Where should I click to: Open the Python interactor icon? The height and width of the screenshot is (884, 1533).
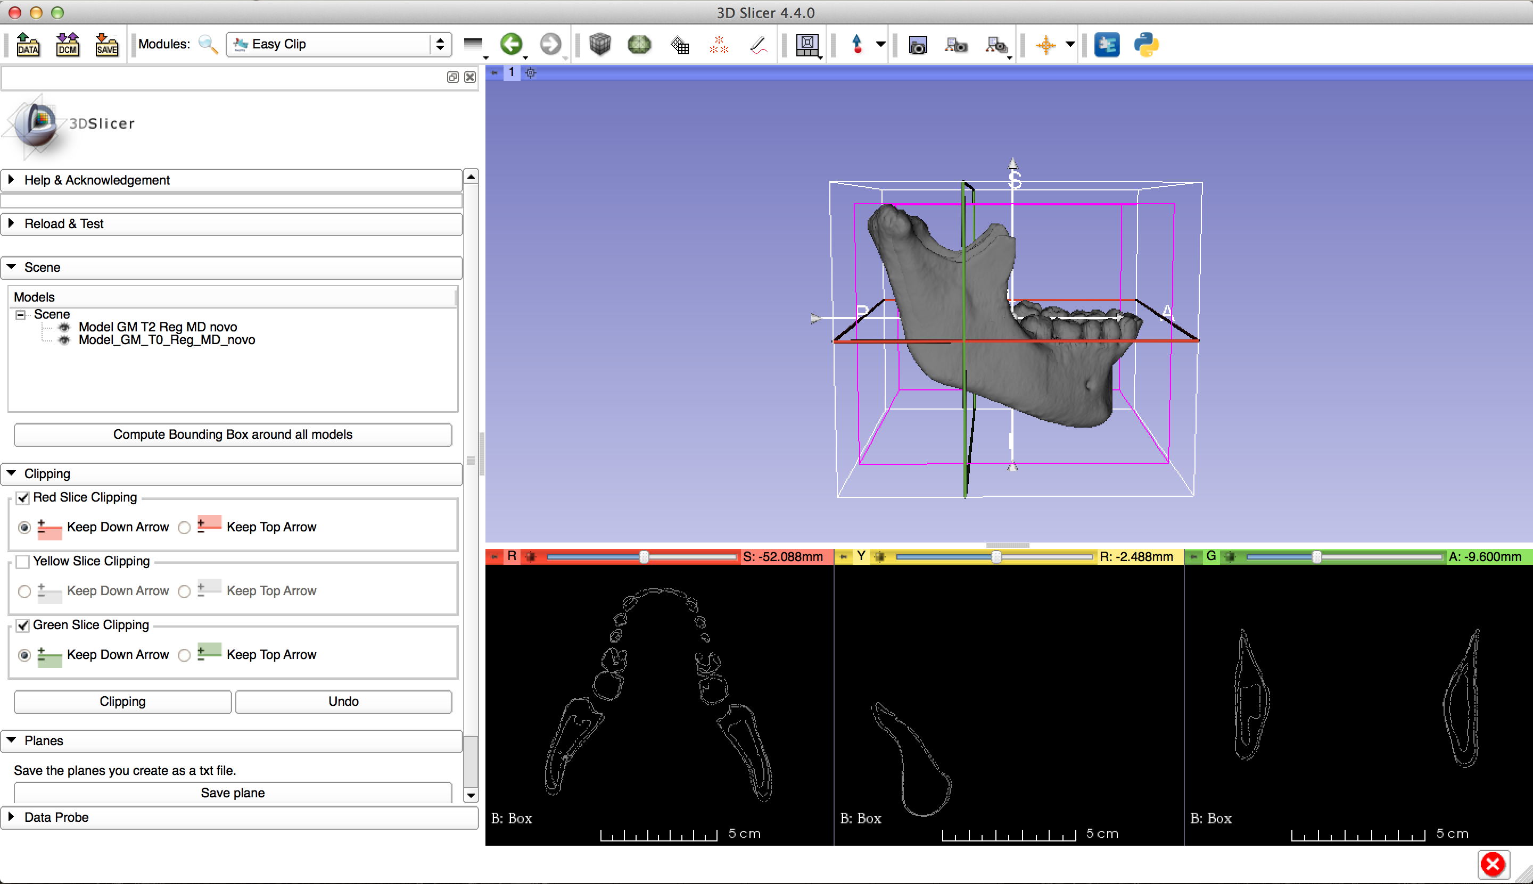pos(1146,44)
